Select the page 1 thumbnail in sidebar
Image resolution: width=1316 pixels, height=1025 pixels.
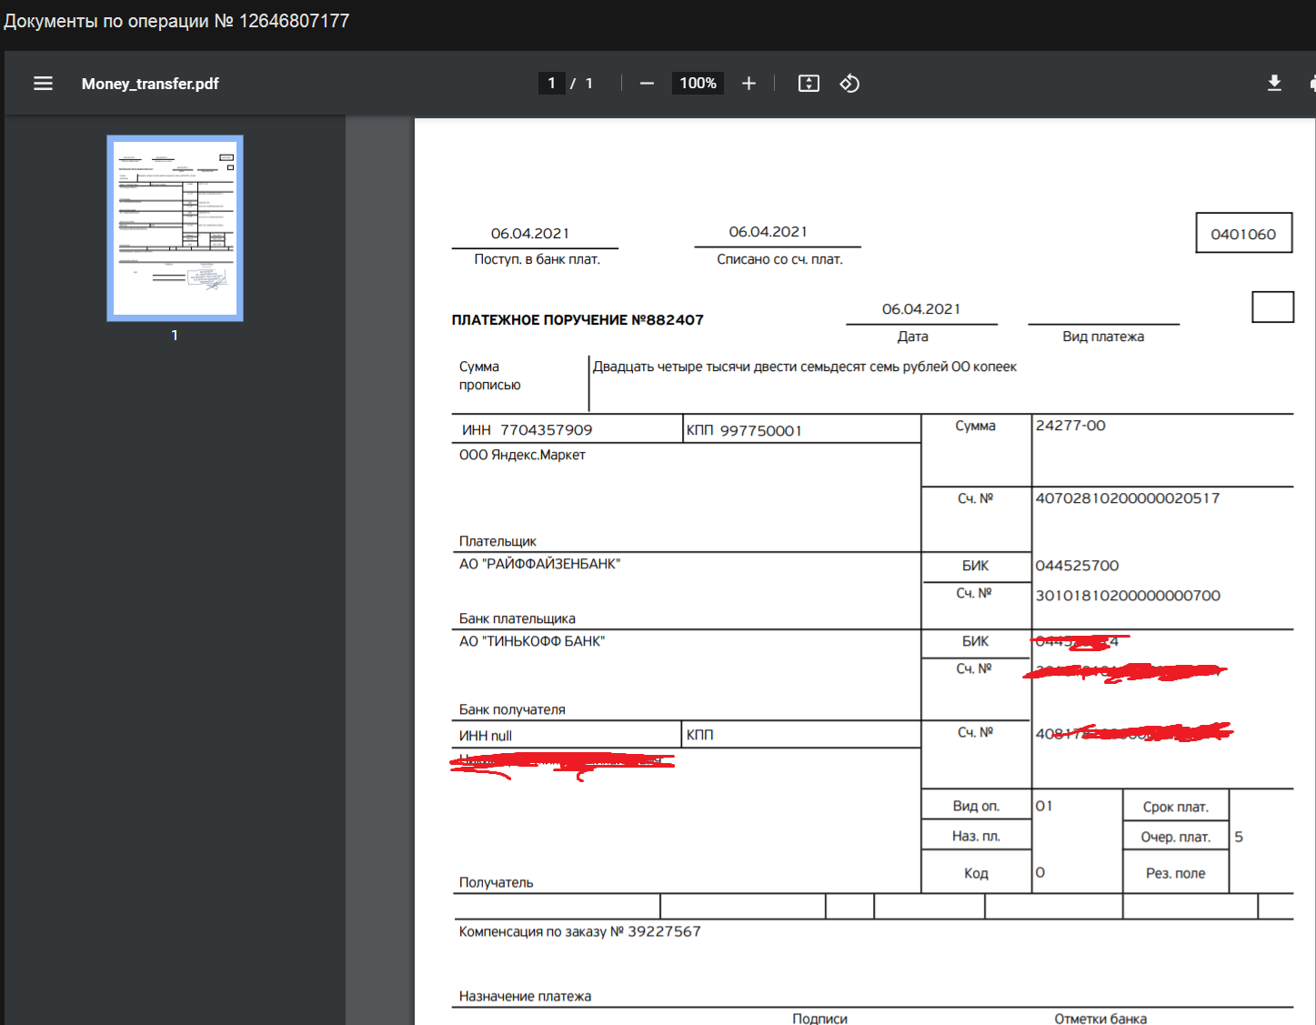[175, 227]
